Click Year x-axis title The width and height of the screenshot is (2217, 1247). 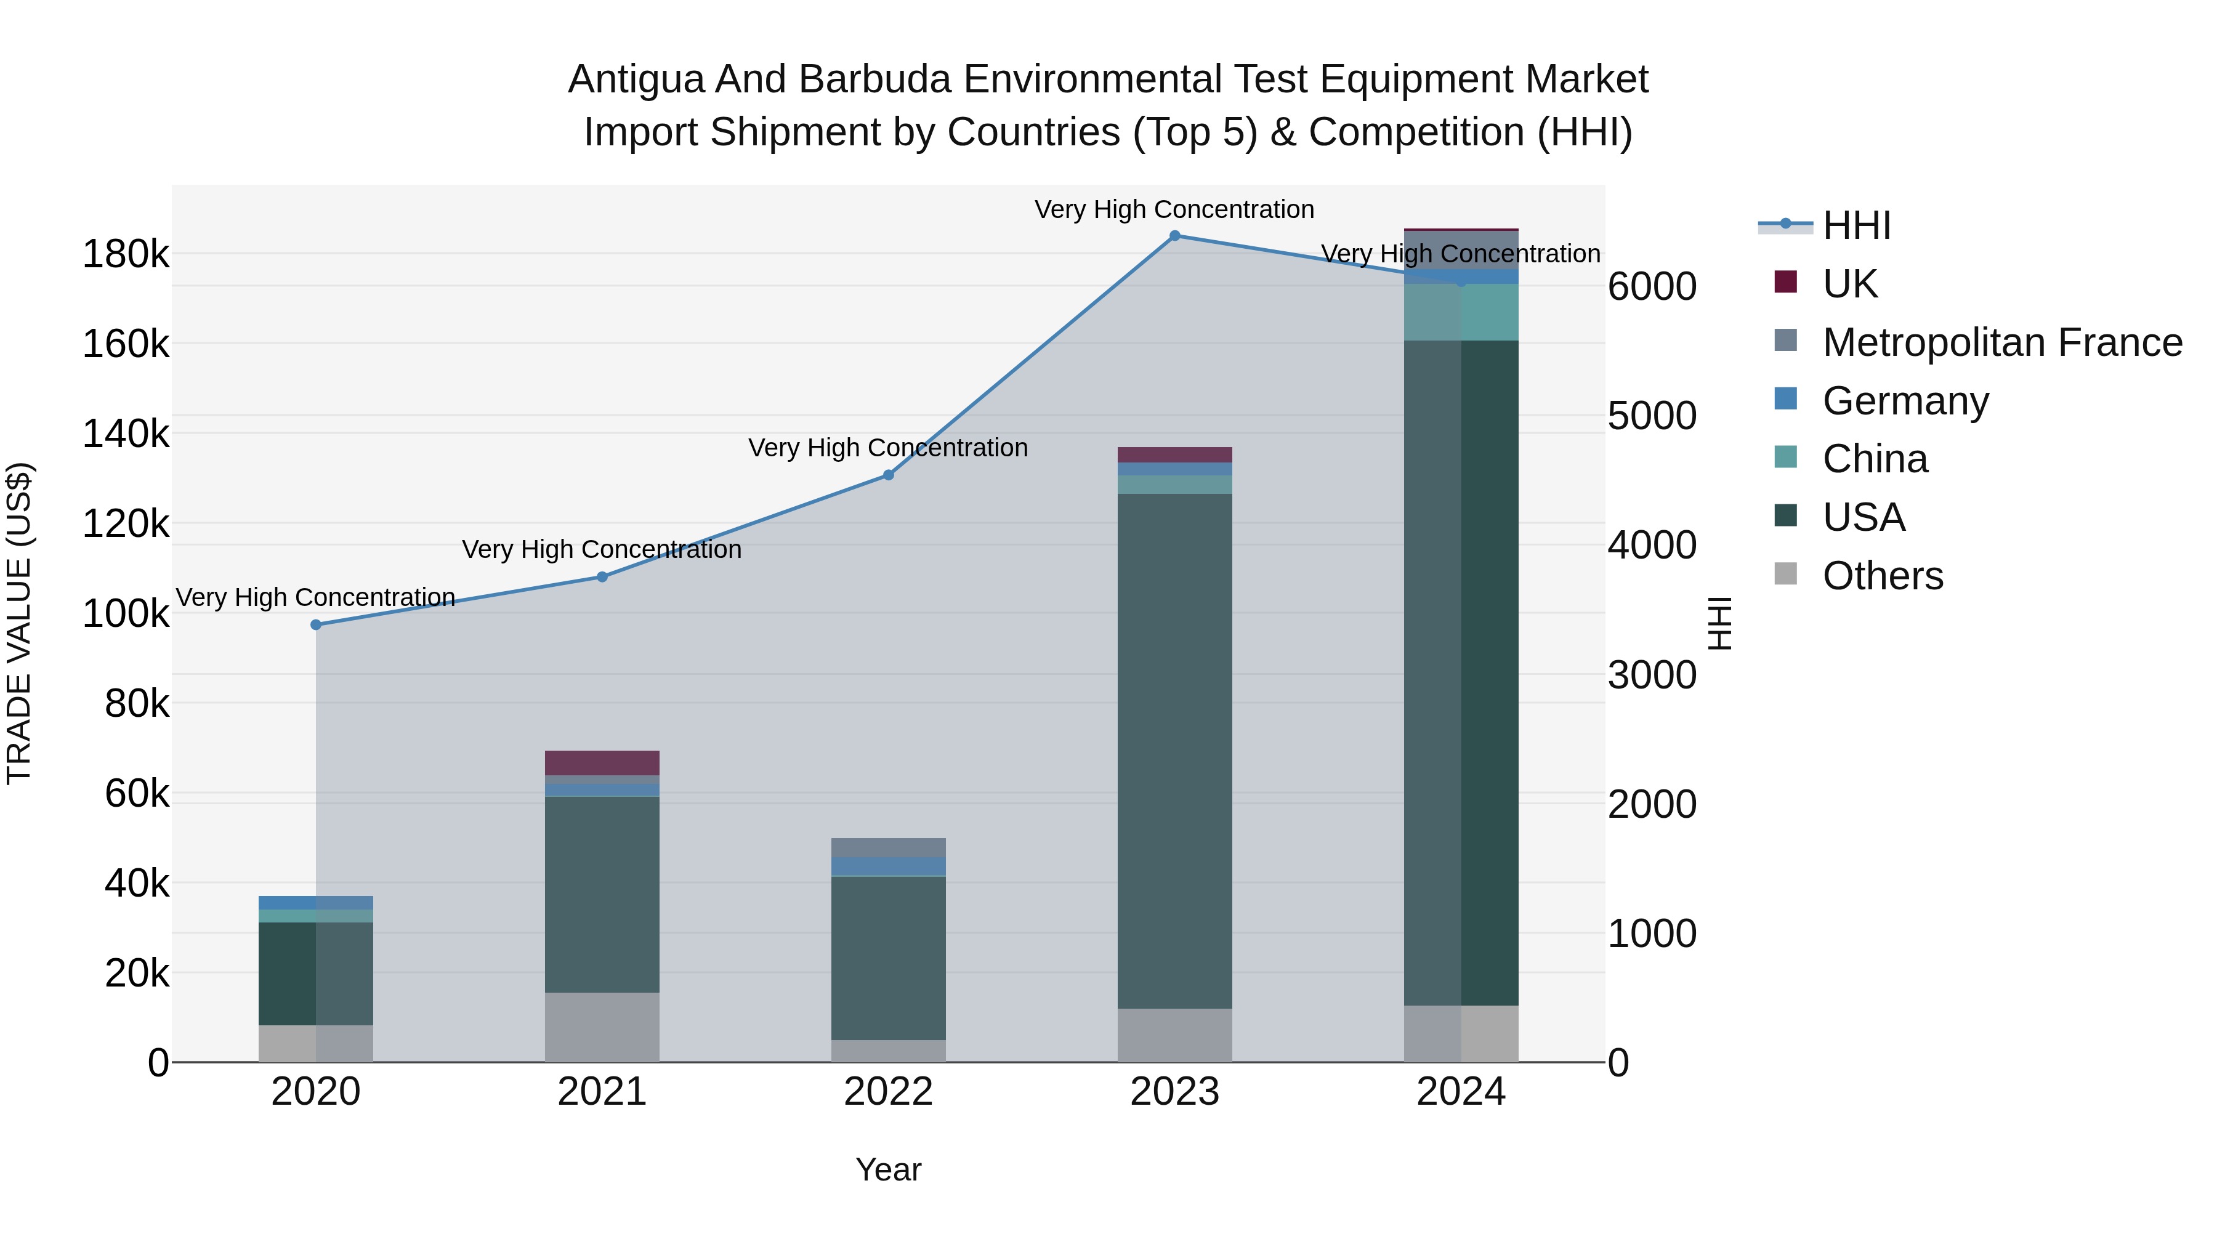889,1169
